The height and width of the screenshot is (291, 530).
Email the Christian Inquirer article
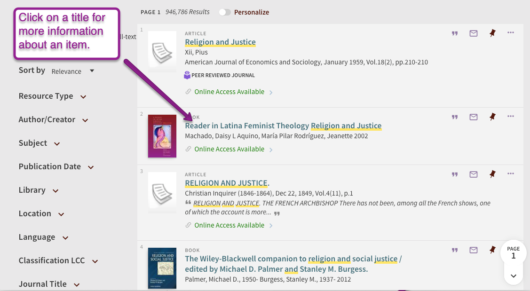pos(474,174)
